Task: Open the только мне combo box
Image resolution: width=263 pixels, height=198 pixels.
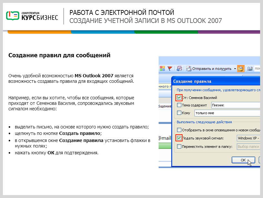Action: (227, 113)
